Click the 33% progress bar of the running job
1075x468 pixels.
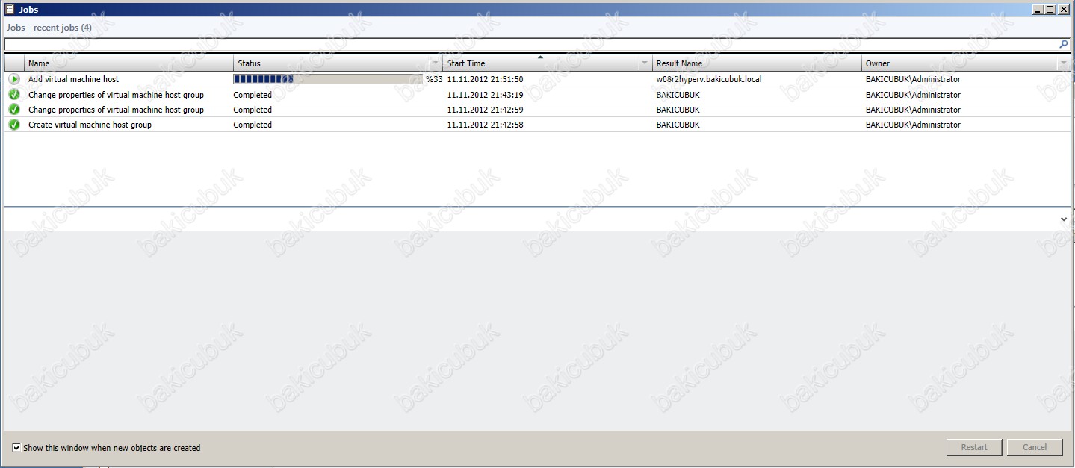(x=327, y=79)
